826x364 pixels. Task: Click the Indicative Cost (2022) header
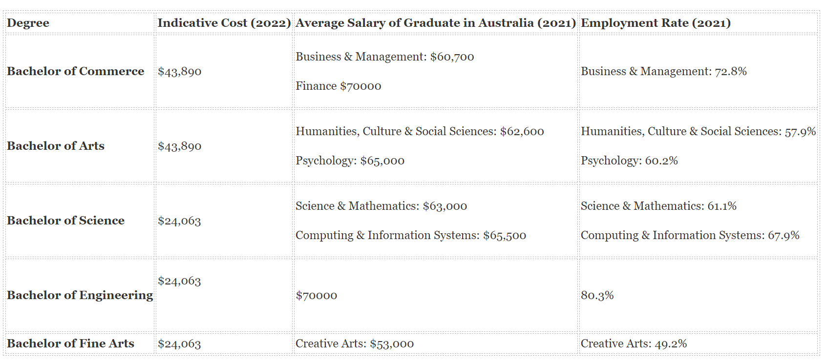pos(224,23)
